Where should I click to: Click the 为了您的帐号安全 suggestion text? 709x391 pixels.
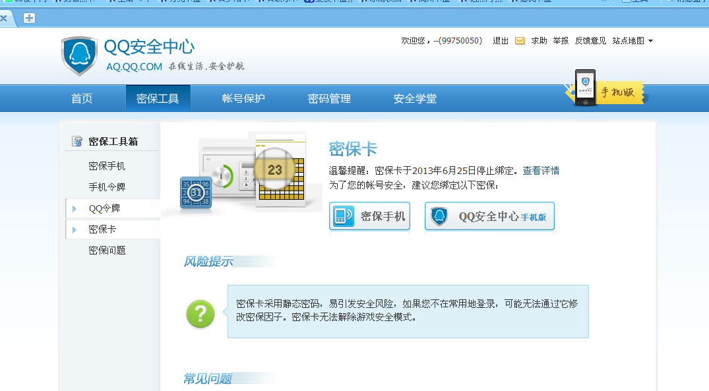[x=414, y=185]
